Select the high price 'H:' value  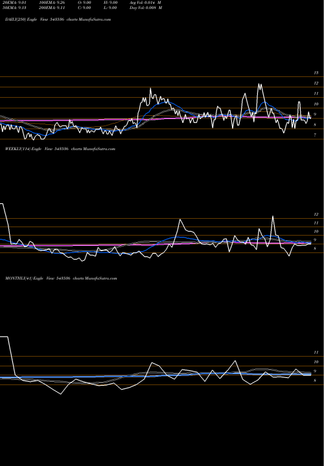click(x=111, y=3)
